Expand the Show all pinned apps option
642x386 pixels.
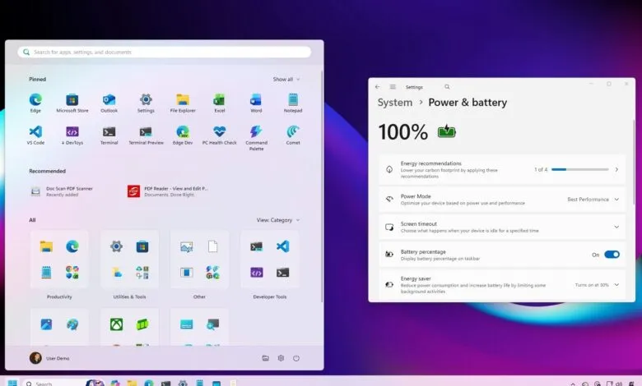tap(286, 79)
